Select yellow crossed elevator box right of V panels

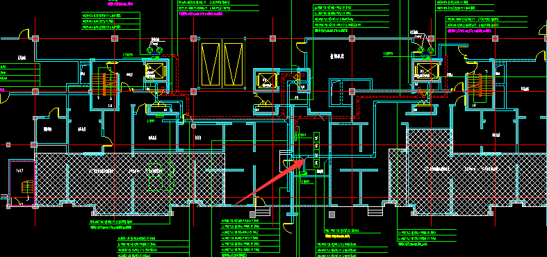pos(267,80)
